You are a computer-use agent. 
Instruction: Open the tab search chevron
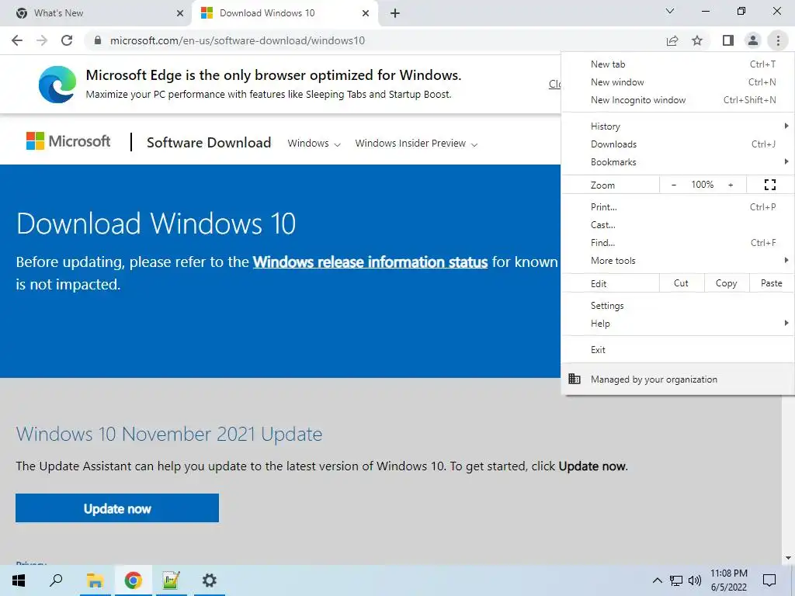[x=670, y=11]
